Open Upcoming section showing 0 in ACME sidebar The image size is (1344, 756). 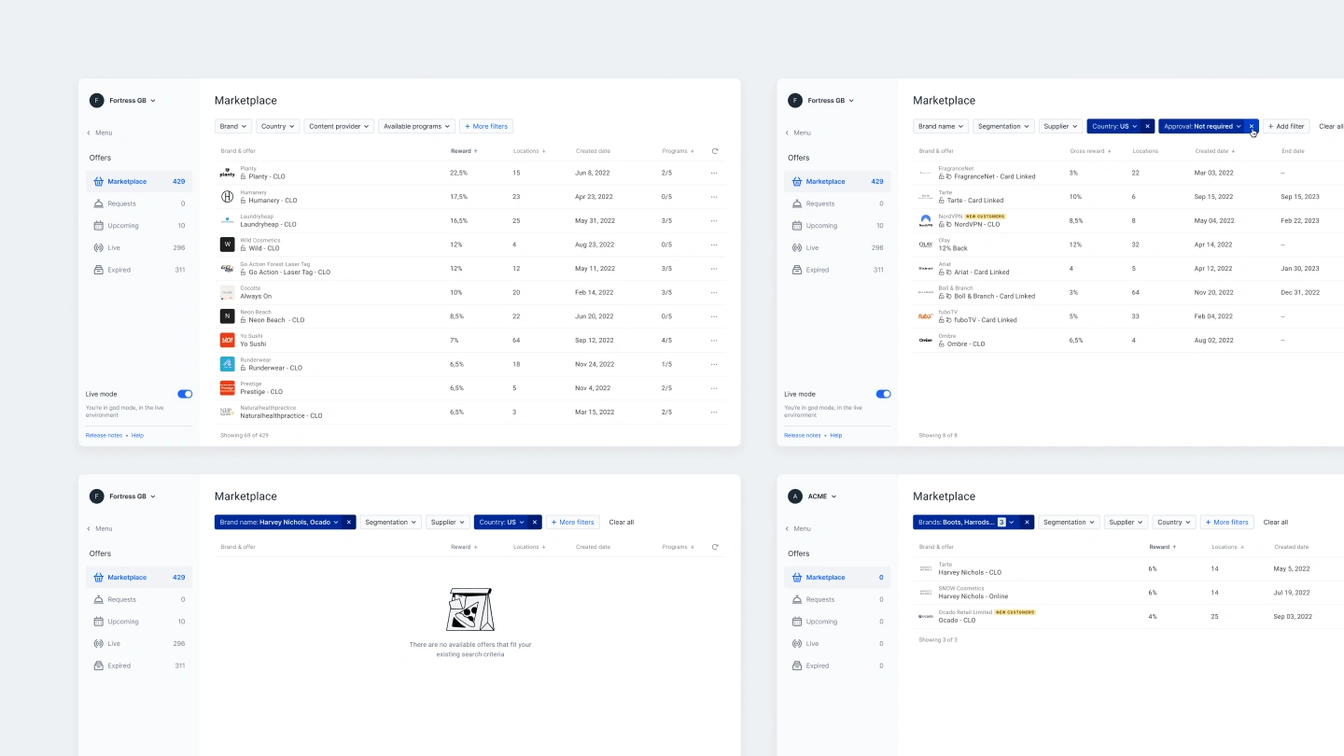click(837, 622)
